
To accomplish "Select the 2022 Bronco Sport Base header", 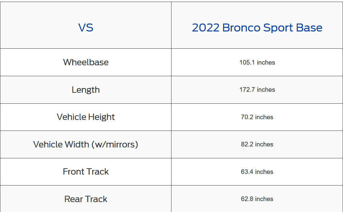I will point(257,27).
